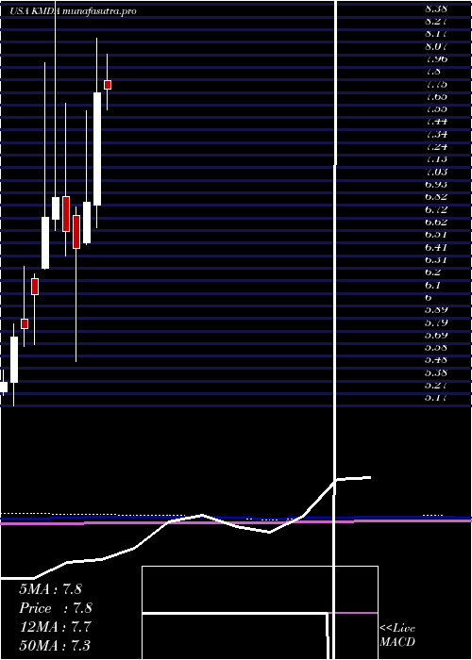This screenshot has width=472, height=660.
Task: Click the 7.24 axis value
Action: pyautogui.click(x=436, y=146)
